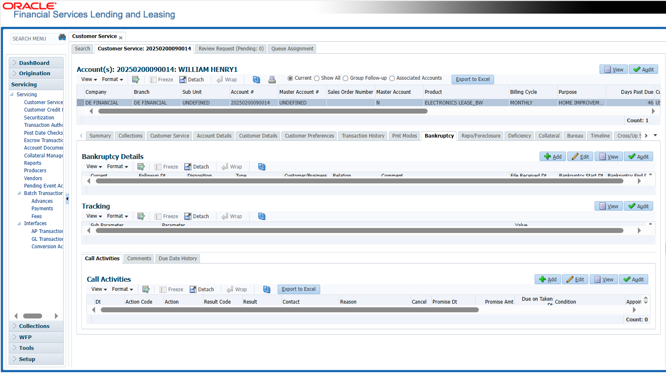Click query-by-example icon in Bankruptcy Details toolbar
Screen dimensions: 666x373
point(141,167)
